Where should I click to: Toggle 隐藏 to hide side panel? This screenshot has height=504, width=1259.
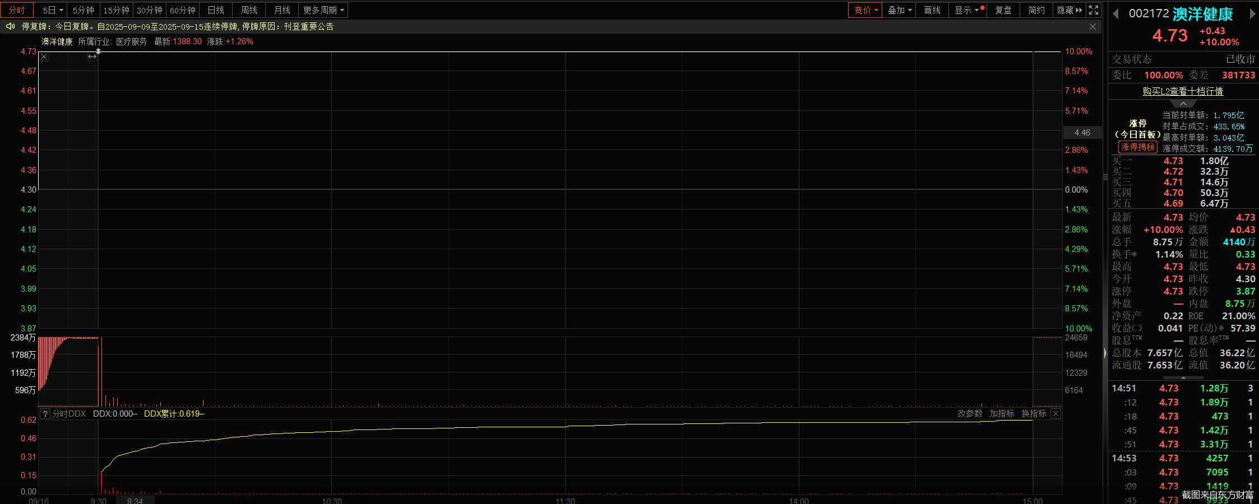click(x=1069, y=10)
